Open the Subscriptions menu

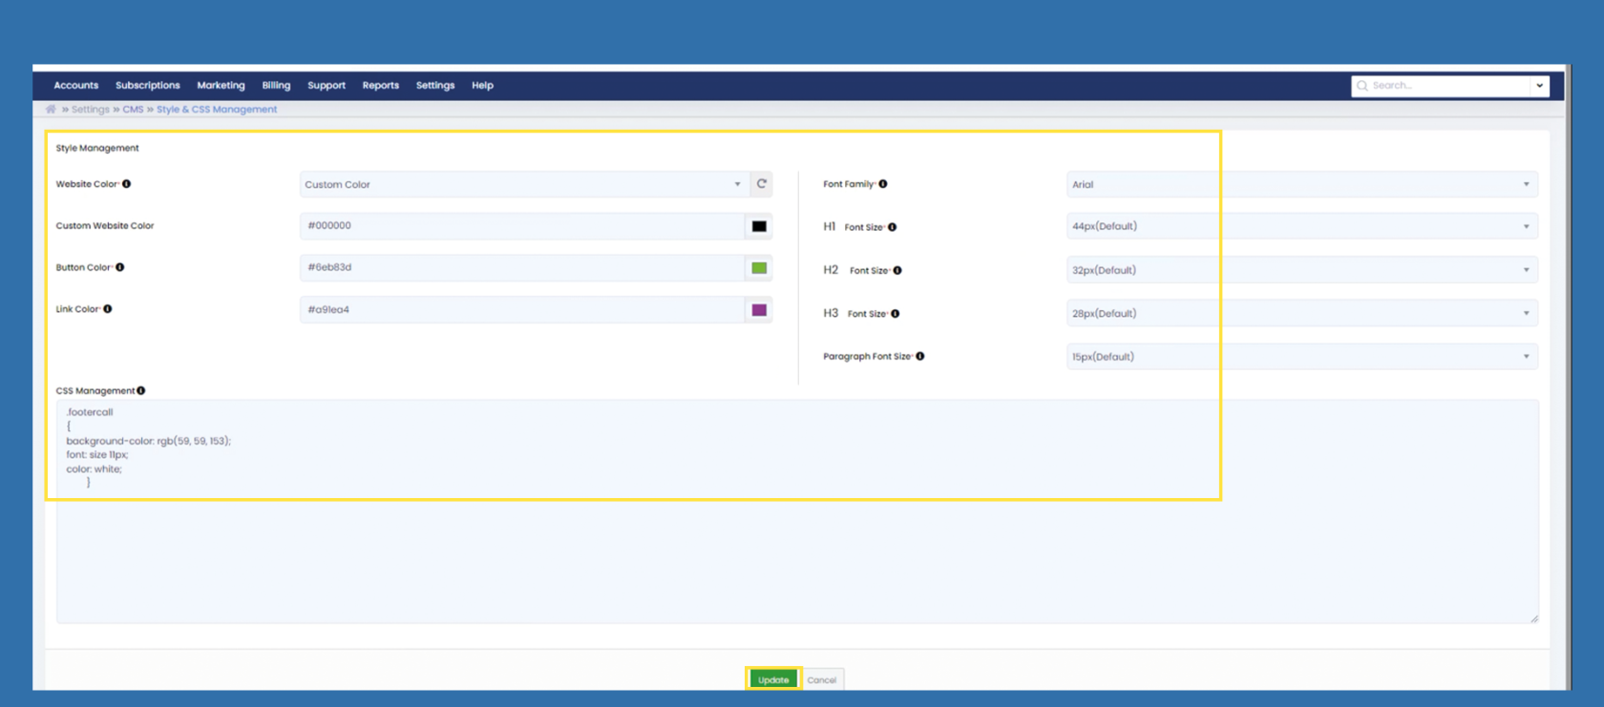coord(147,86)
